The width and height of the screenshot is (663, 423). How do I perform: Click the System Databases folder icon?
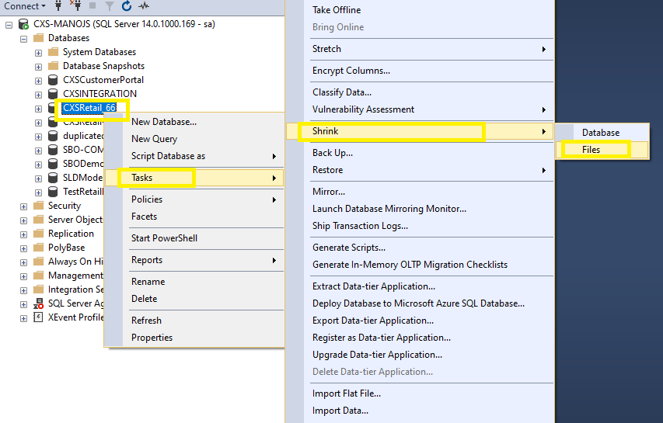[54, 52]
